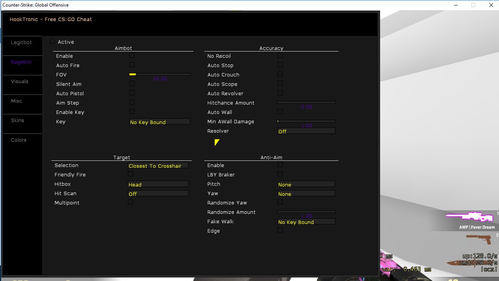Close the Counter-Strike: Global Offensive window
The height and width of the screenshot is (281, 499).
(491, 5)
